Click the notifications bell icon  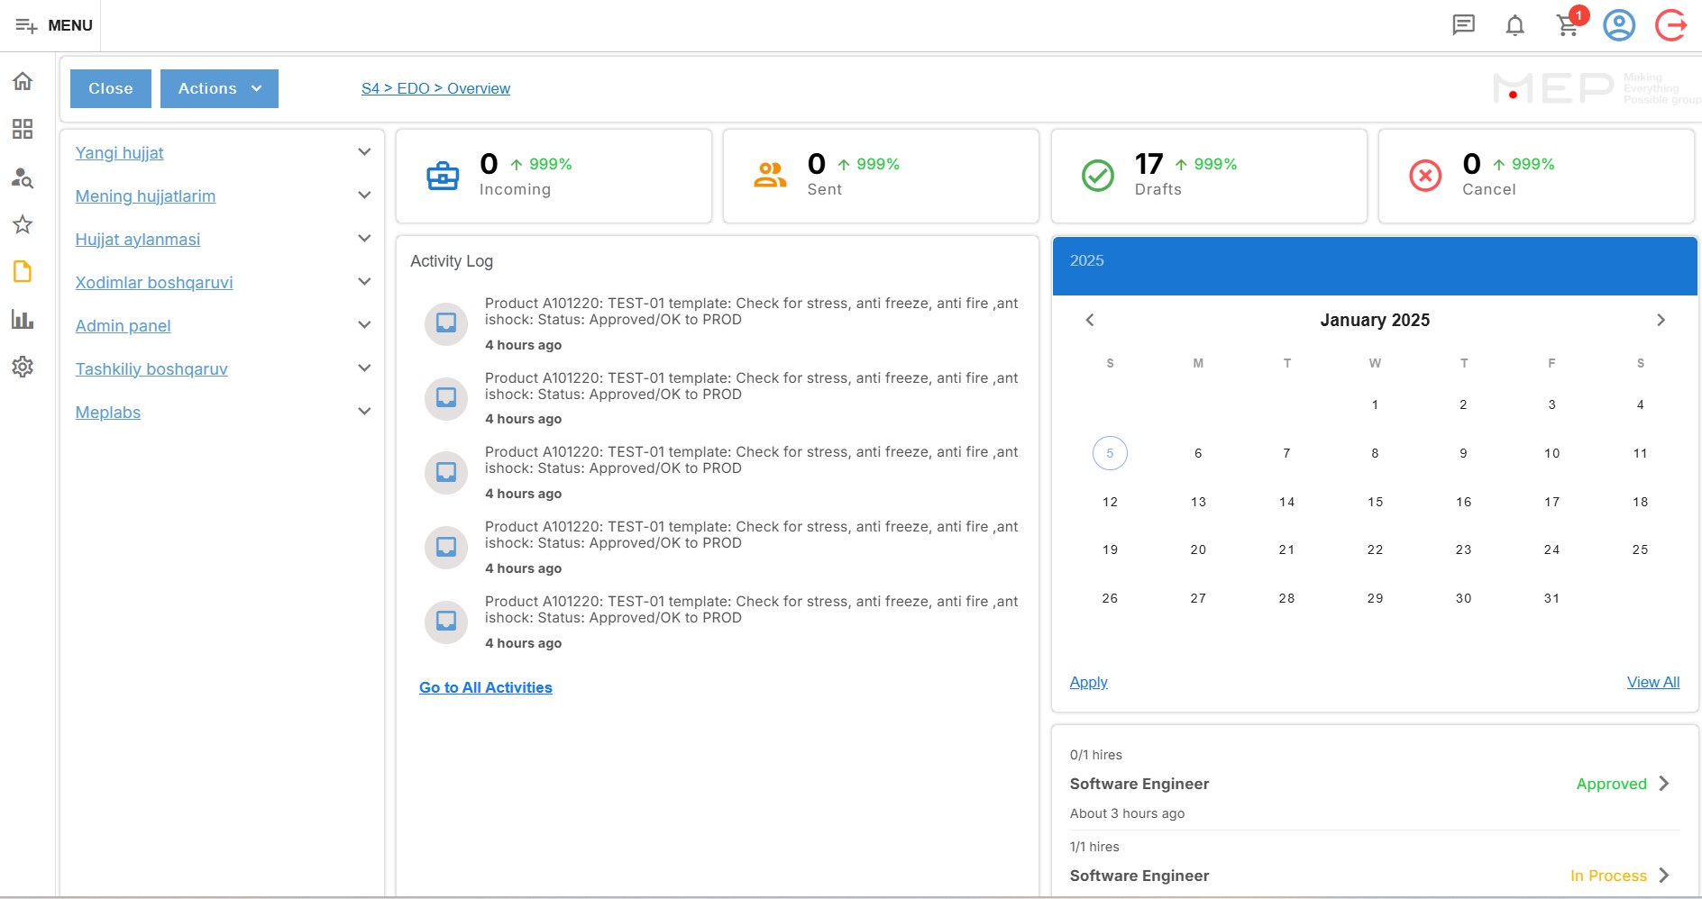(x=1515, y=25)
